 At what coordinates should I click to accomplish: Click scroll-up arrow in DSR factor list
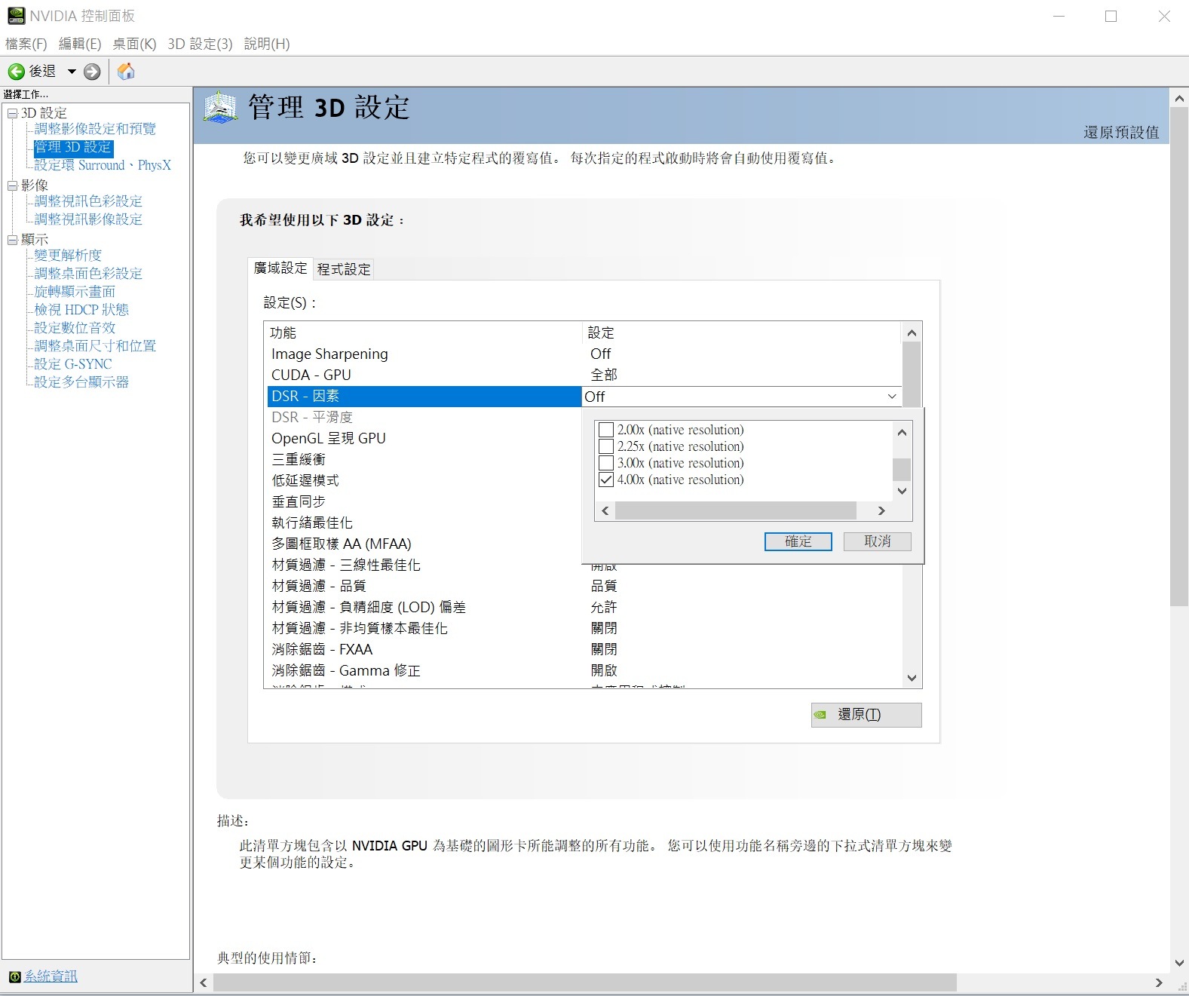pos(902,432)
